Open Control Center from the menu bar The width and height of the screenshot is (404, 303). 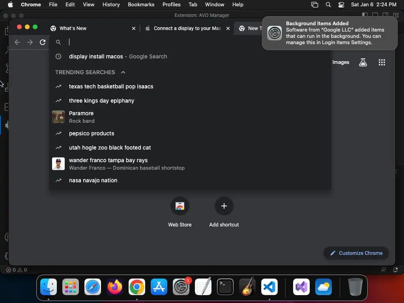click(x=341, y=5)
